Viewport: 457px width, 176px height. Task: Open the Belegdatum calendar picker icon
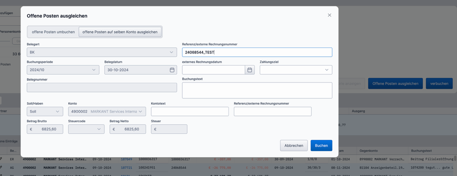coord(172,70)
